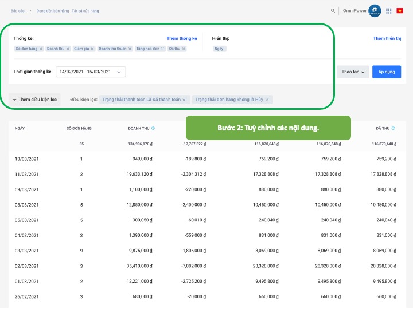Screen dimensions: 413x309
Task: Open the apps grid menu icon
Action: pos(388,10)
